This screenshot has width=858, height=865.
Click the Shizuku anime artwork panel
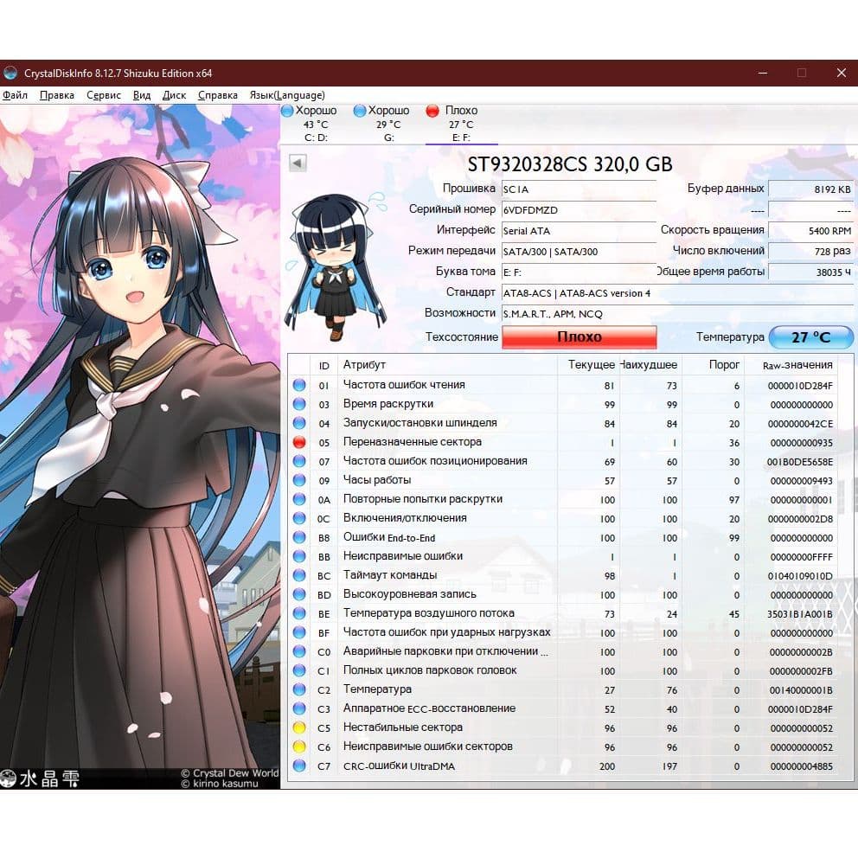[140, 447]
